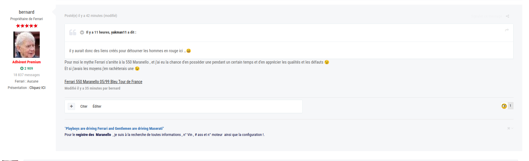This screenshot has width=529, height=161.
Task: Click the surprised smiley reaction icon
Action: [x=504, y=106]
